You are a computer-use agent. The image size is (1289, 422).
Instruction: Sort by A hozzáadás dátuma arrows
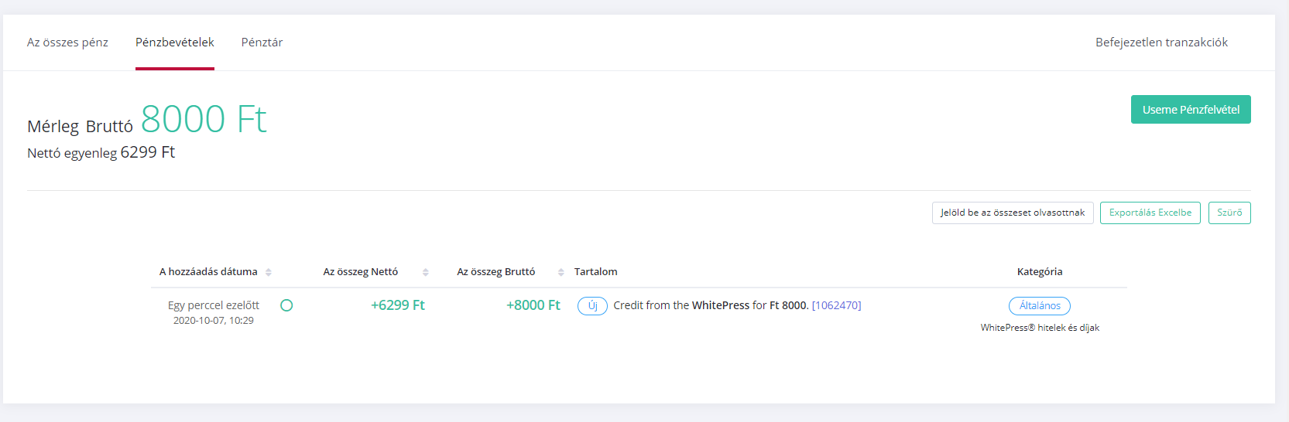click(269, 272)
